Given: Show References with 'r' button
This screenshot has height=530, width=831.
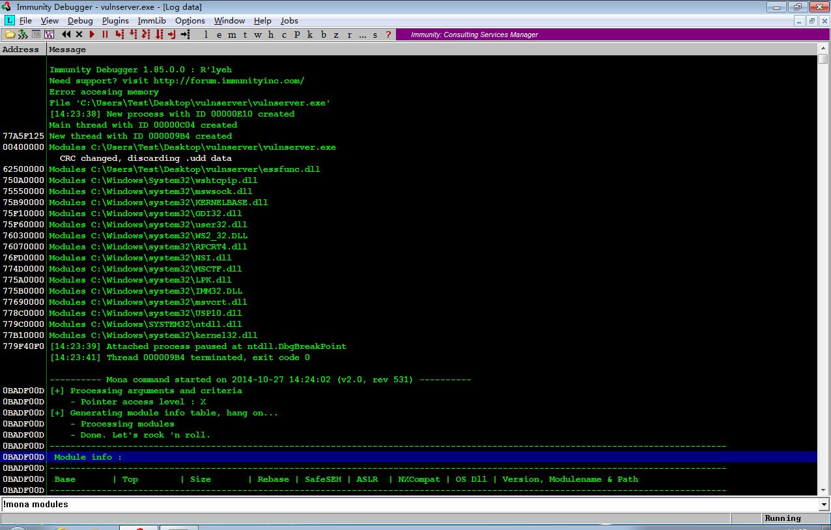Looking at the screenshot, I should 350,35.
